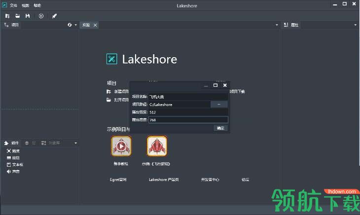This screenshot has height=215, width=360.
Task: Open the 开发者中心 link
Action: (210, 179)
